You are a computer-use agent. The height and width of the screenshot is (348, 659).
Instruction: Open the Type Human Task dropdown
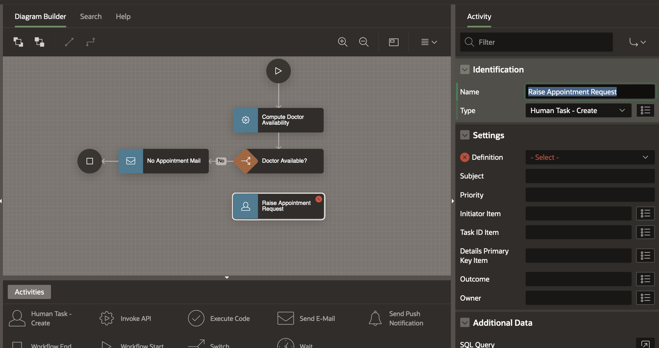[578, 111]
